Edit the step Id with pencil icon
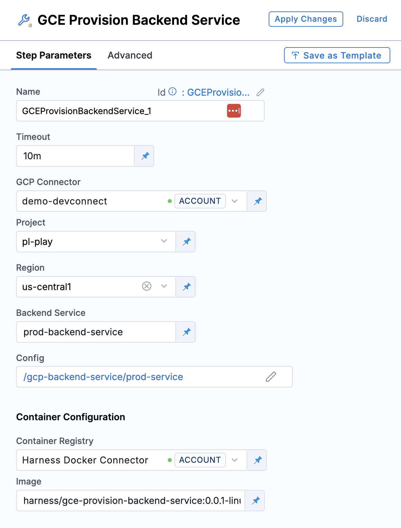401x528 pixels. click(x=260, y=92)
